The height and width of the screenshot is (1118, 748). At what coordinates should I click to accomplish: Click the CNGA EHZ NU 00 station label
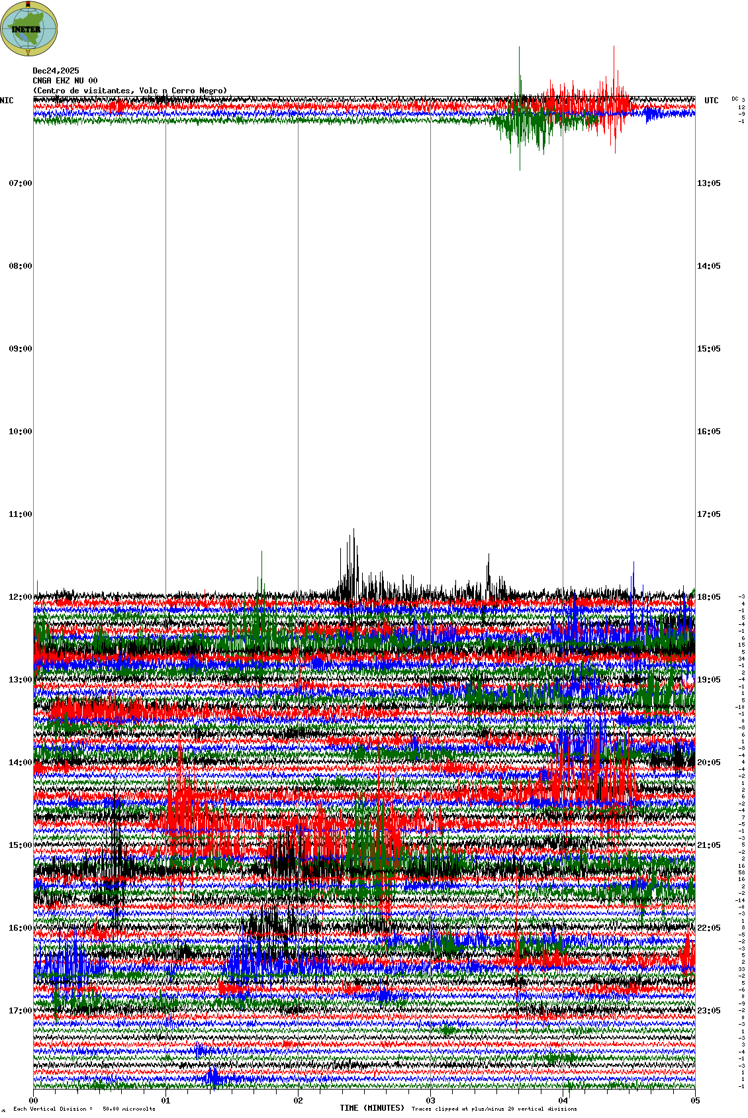65,81
